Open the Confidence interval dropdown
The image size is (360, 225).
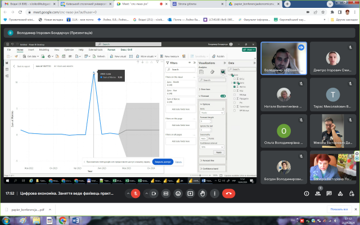coord(211,147)
